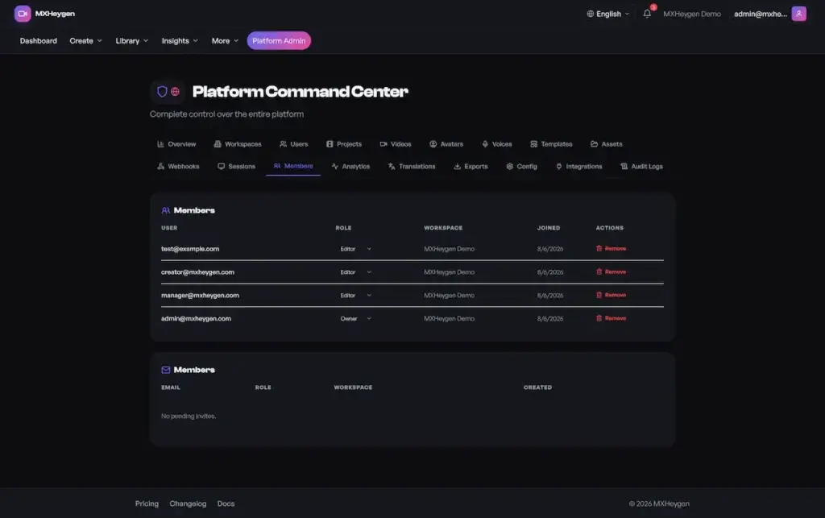
Task: Open role dropdown for manager@mxheygen.com
Action: pos(355,295)
